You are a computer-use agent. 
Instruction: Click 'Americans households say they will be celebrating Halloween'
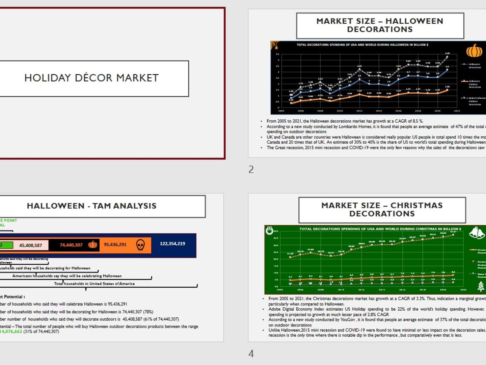pyautogui.click(x=67, y=276)
